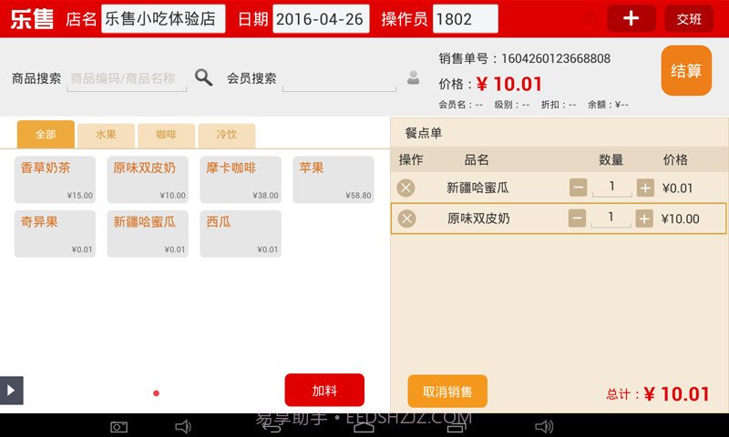The height and width of the screenshot is (437, 729).
Task: Focus the 商品搜索 product search field
Action: (x=127, y=79)
